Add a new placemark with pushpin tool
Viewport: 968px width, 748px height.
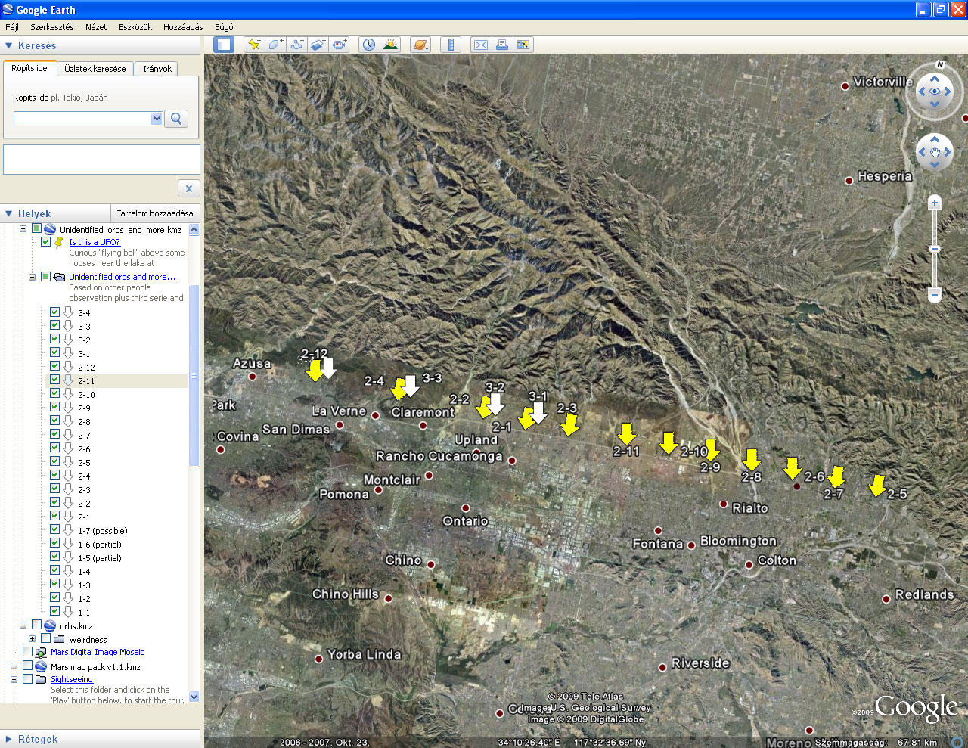[254, 45]
